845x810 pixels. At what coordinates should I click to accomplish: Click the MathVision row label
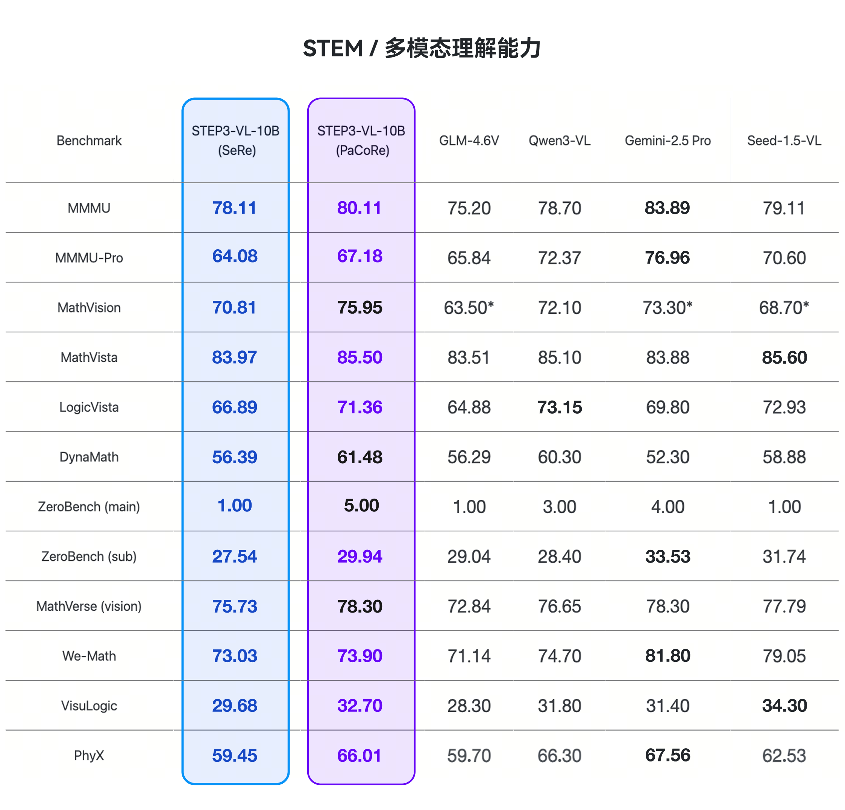[89, 307]
